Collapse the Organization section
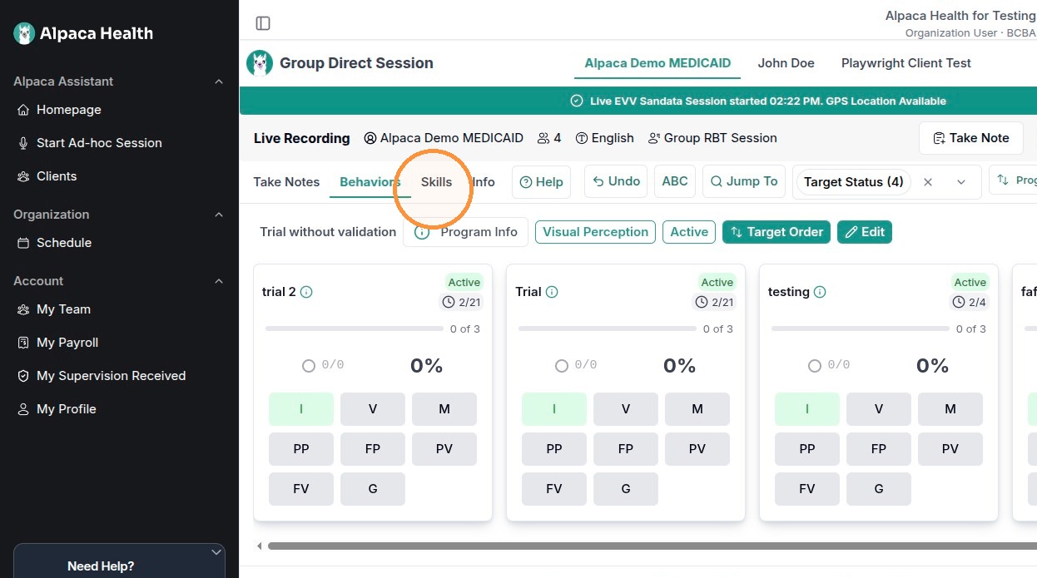The image size is (1037, 578). point(219,215)
